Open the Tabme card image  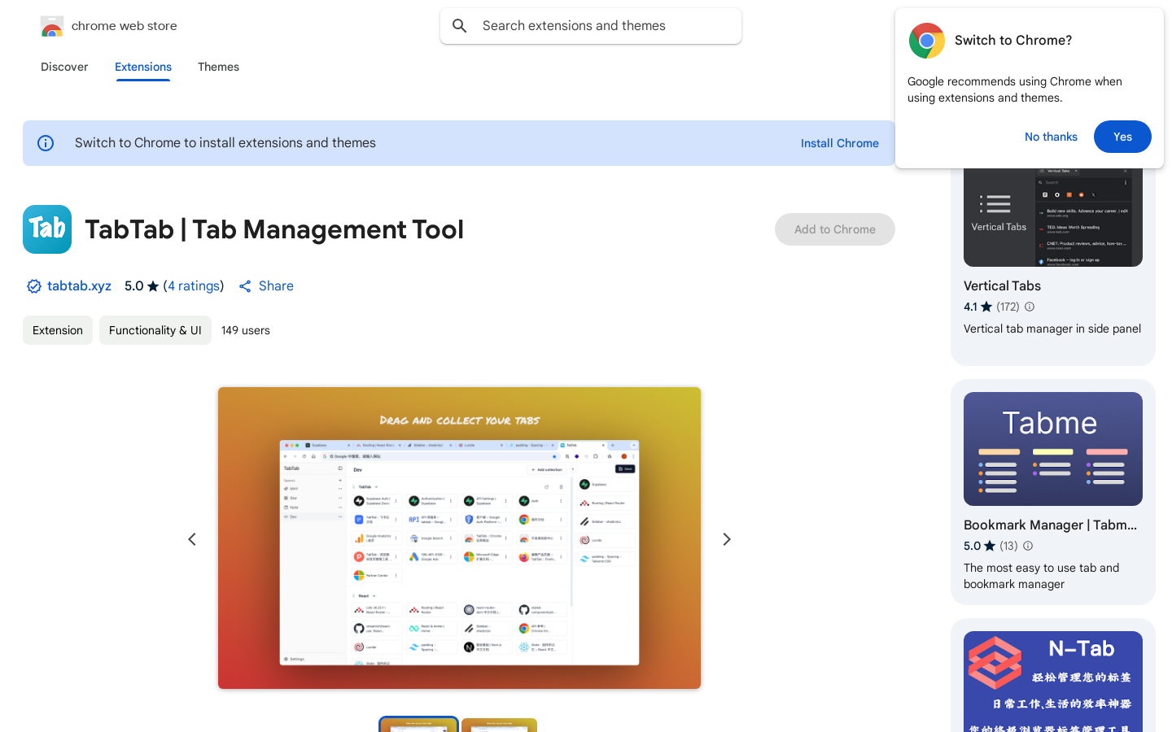(1053, 449)
